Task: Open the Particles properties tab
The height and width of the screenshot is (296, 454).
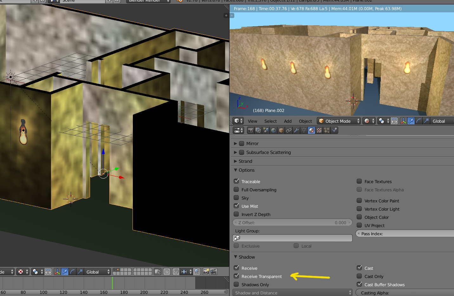Action: point(327,130)
